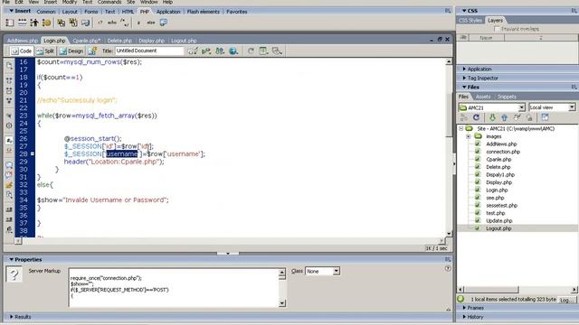Collapse the Insert bar
579x325 pixels.
coord(11,11)
